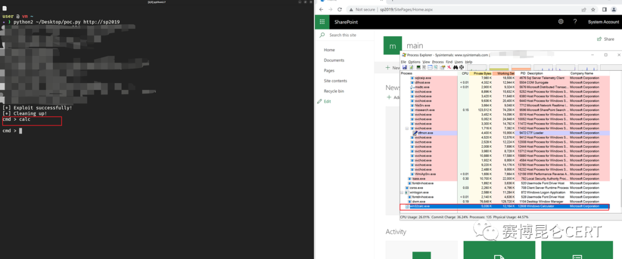
Task: Open the Process menu in Process Explorer
Action: 438,62
